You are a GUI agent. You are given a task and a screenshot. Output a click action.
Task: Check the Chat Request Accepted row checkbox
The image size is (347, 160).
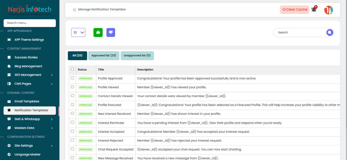(72, 149)
